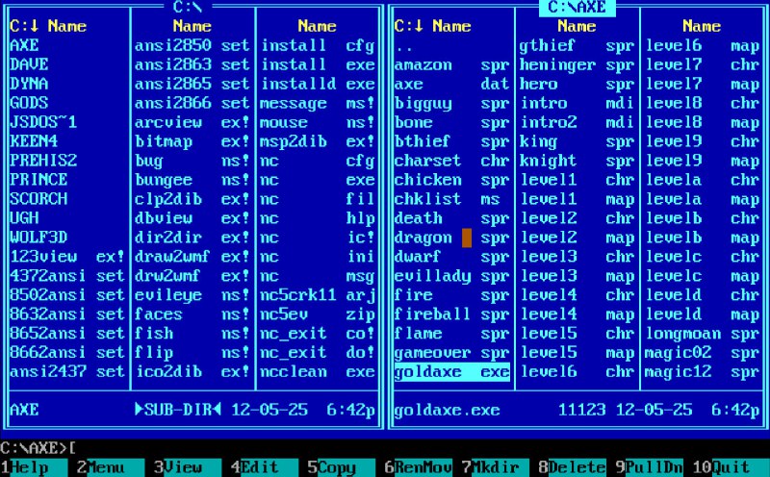Click the C:\ left panel title
This screenshot has height=477, width=770.
click(188, 8)
